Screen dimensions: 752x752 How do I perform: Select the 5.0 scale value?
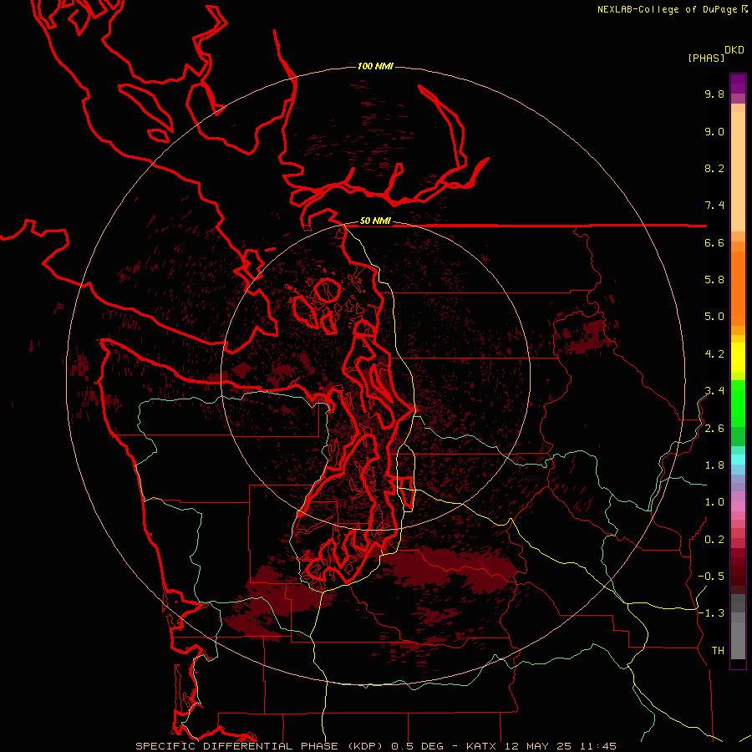pos(714,317)
